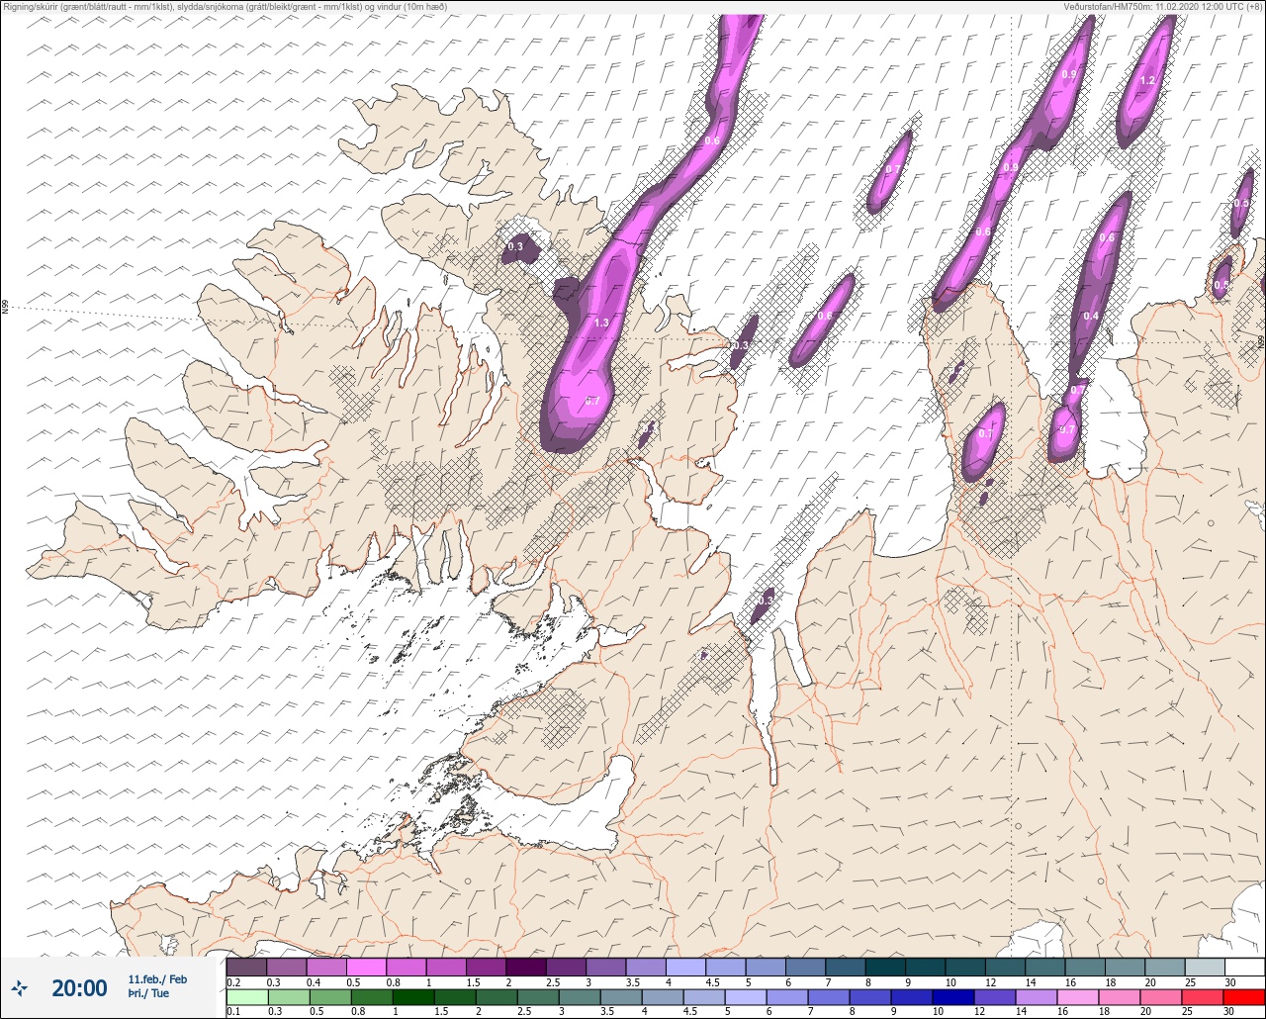Viewport: 1266px width, 1019px height.
Task: Click the weekday label Þri./ Tue
Action: click(x=148, y=993)
